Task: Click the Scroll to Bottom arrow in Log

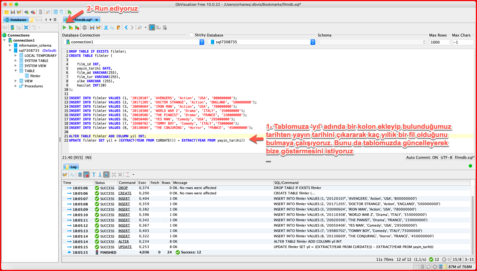Action: click(100, 175)
